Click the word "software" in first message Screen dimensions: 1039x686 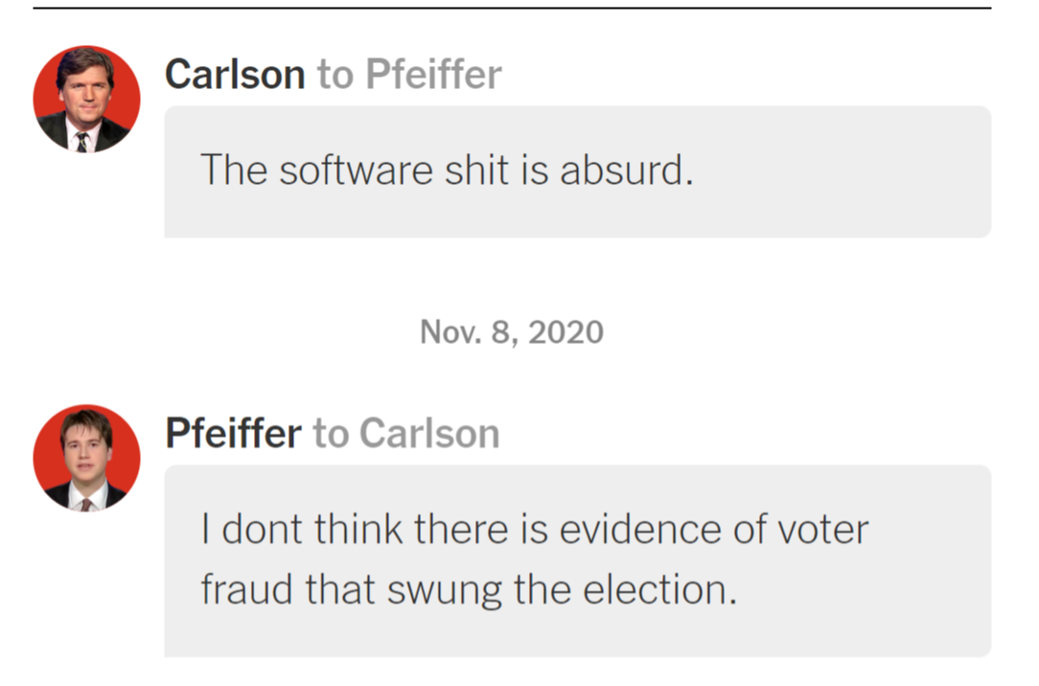click(356, 171)
